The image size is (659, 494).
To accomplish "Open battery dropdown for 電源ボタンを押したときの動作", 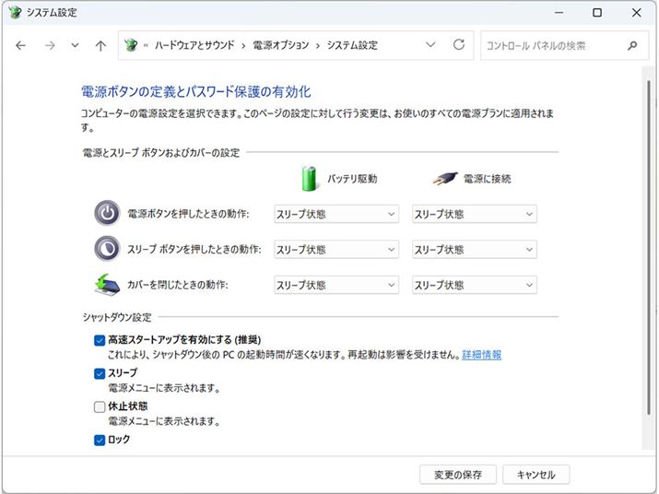I will coord(336,214).
